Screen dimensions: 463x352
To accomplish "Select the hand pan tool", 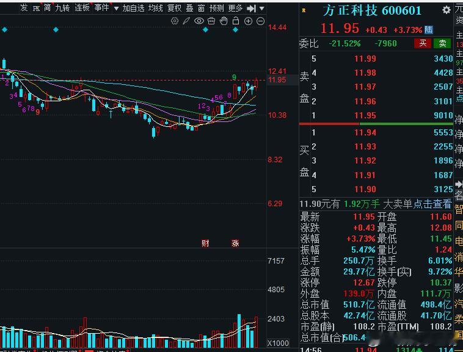I will [224, 21].
